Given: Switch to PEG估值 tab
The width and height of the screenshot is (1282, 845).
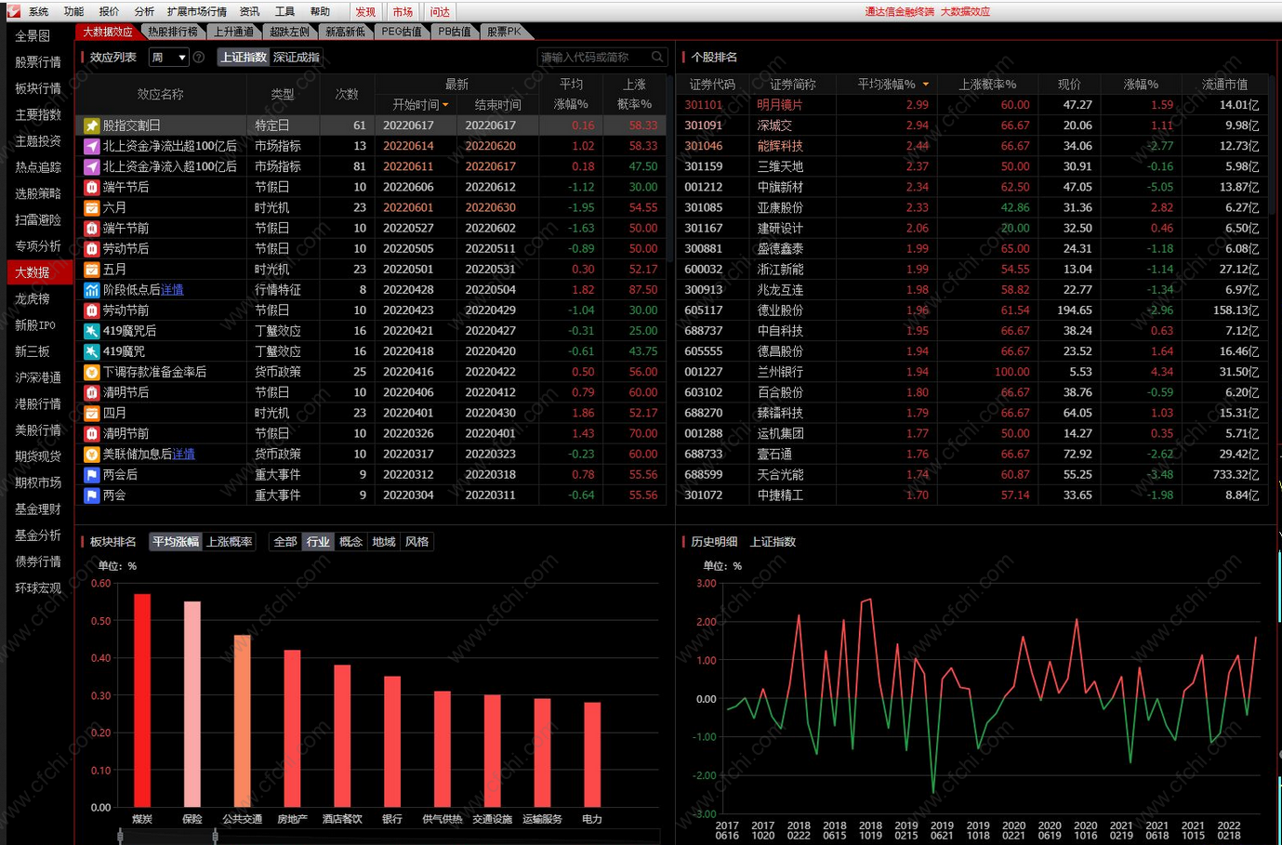Looking at the screenshot, I should tap(402, 32).
